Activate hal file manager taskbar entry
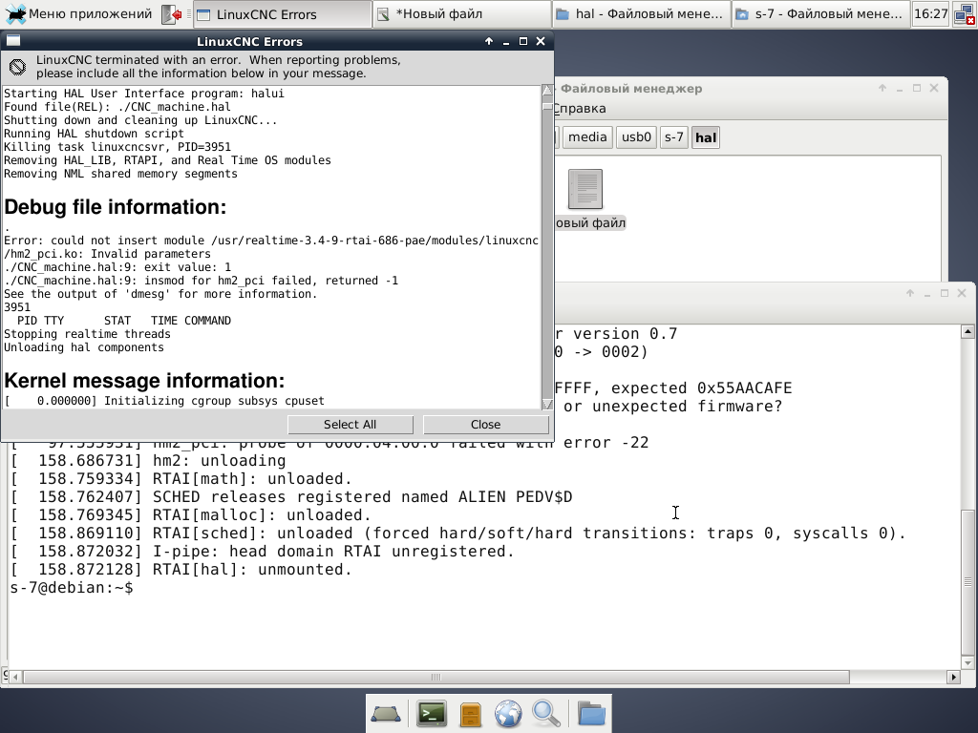This screenshot has width=978, height=733. coord(641,14)
